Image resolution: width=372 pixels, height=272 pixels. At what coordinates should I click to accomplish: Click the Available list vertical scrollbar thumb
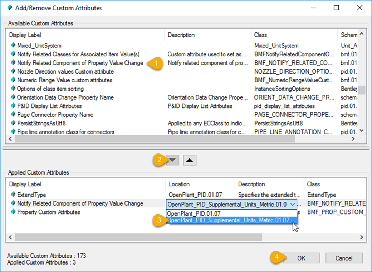pos(362,90)
